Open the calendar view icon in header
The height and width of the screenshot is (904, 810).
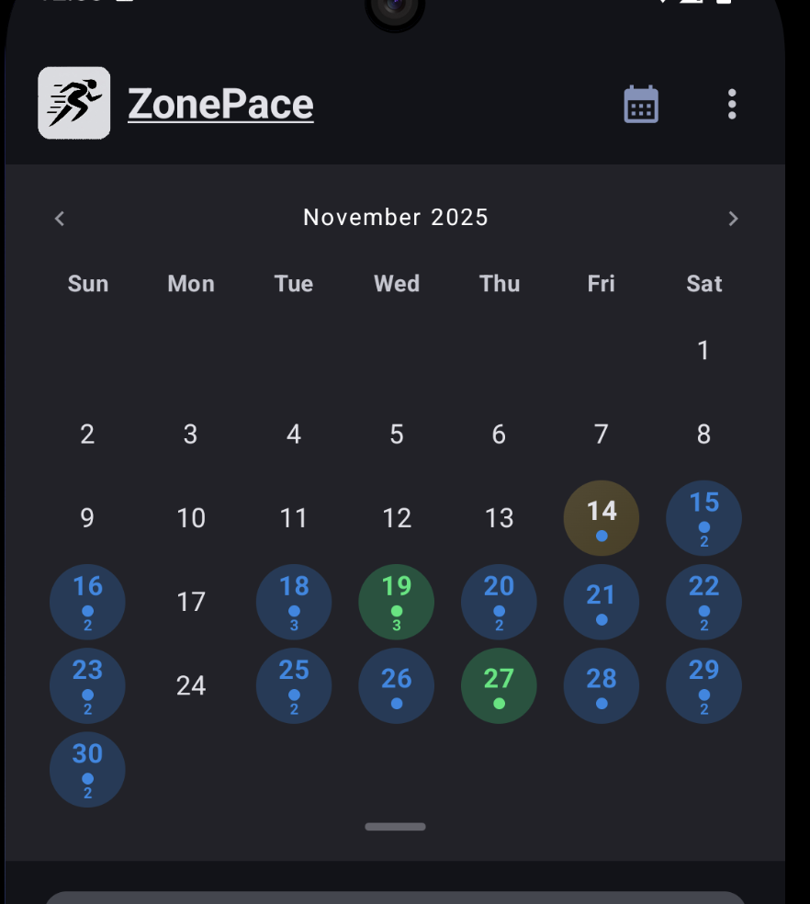click(x=641, y=104)
